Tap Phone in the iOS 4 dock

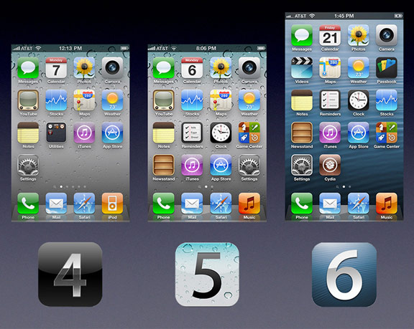[28, 204]
